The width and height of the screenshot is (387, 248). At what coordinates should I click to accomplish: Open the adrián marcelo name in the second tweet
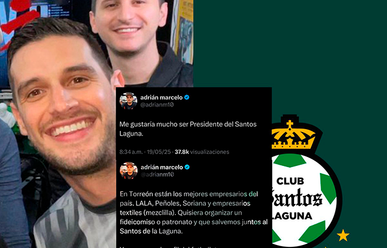pyautogui.click(x=162, y=167)
